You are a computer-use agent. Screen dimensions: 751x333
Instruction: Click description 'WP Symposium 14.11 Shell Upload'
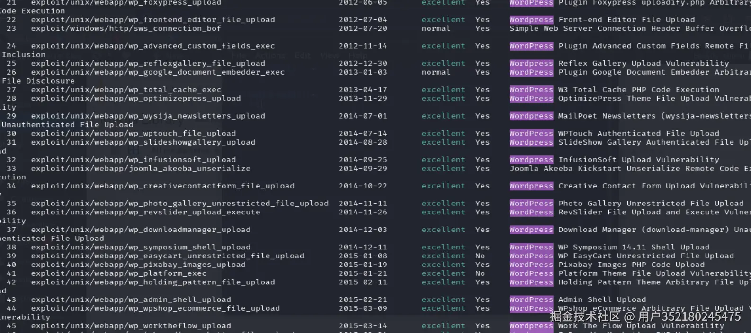(634, 247)
